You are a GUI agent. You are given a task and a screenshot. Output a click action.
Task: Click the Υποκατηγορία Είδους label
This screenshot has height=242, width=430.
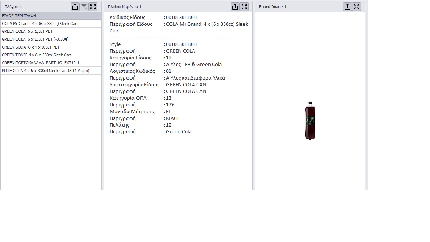coord(135,84)
